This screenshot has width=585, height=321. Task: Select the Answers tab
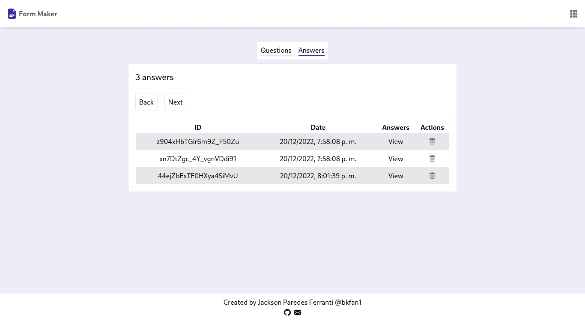[x=311, y=51]
